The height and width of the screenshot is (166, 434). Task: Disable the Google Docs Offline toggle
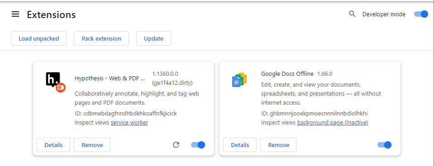click(x=385, y=145)
